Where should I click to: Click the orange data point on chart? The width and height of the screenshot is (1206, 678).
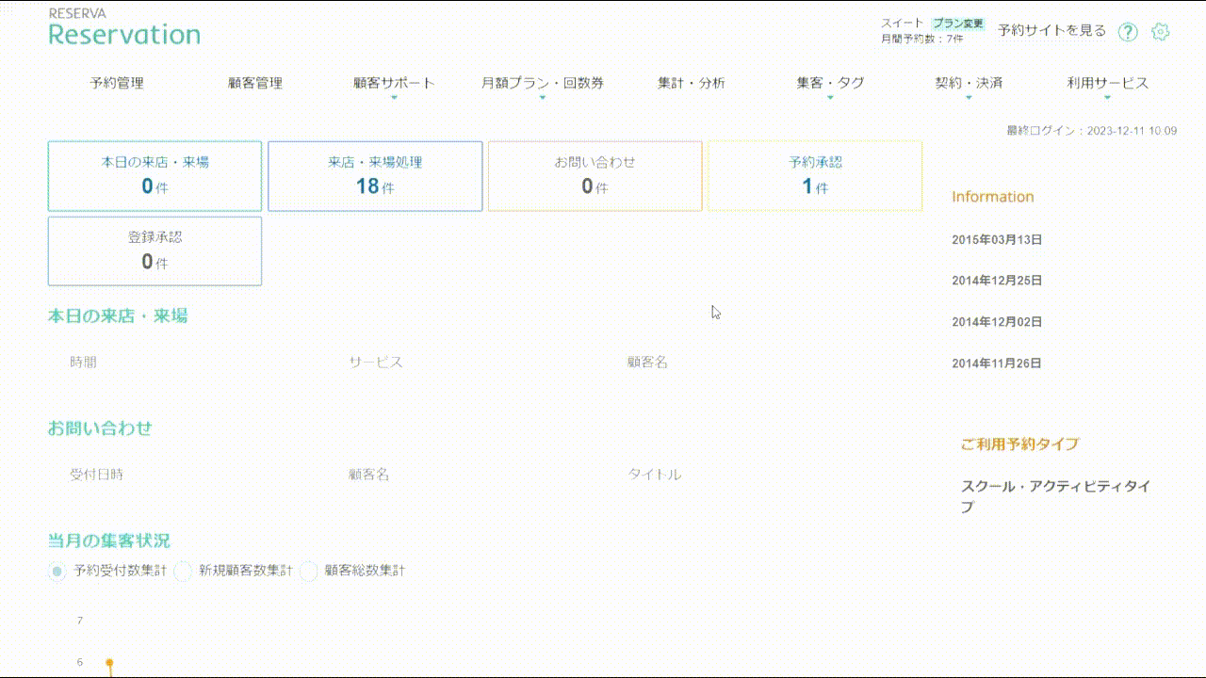[110, 663]
